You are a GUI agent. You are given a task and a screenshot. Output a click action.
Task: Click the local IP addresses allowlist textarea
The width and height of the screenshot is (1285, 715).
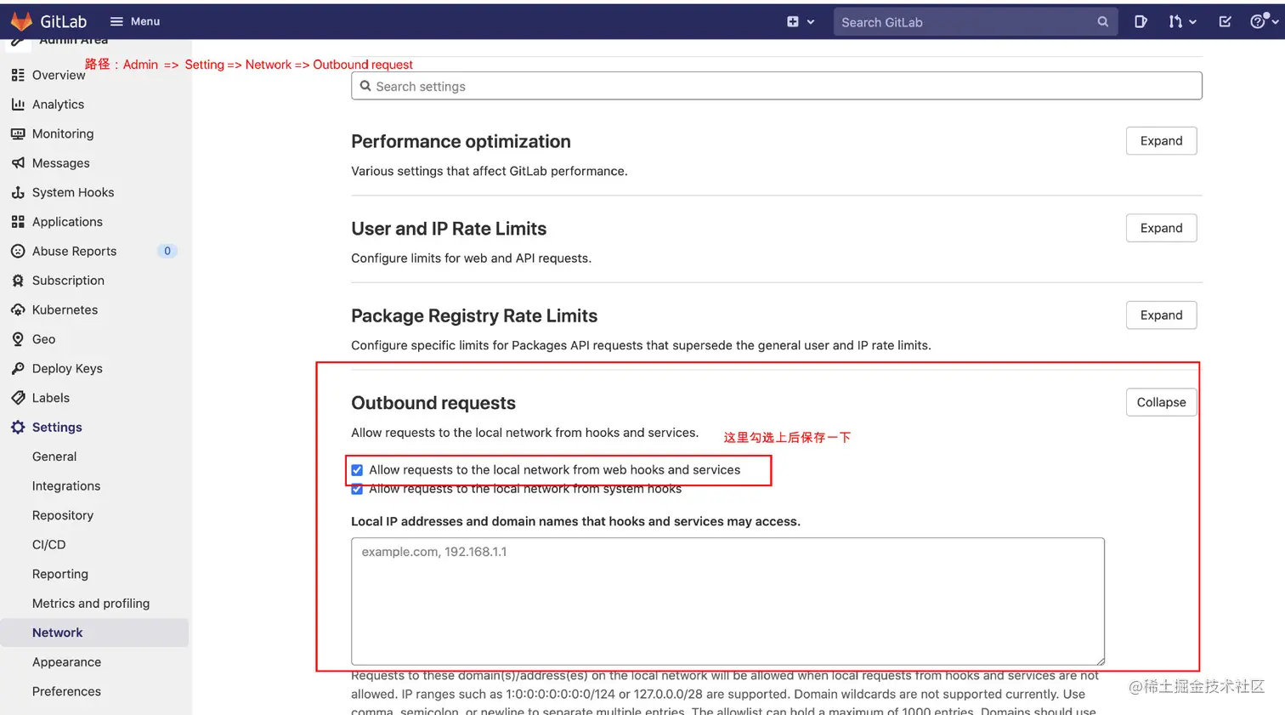pyautogui.click(x=727, y=601)
